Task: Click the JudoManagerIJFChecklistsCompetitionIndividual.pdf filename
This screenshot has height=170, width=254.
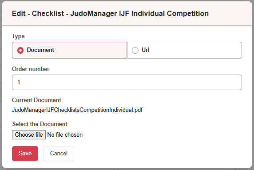Action: pos(77,110)
